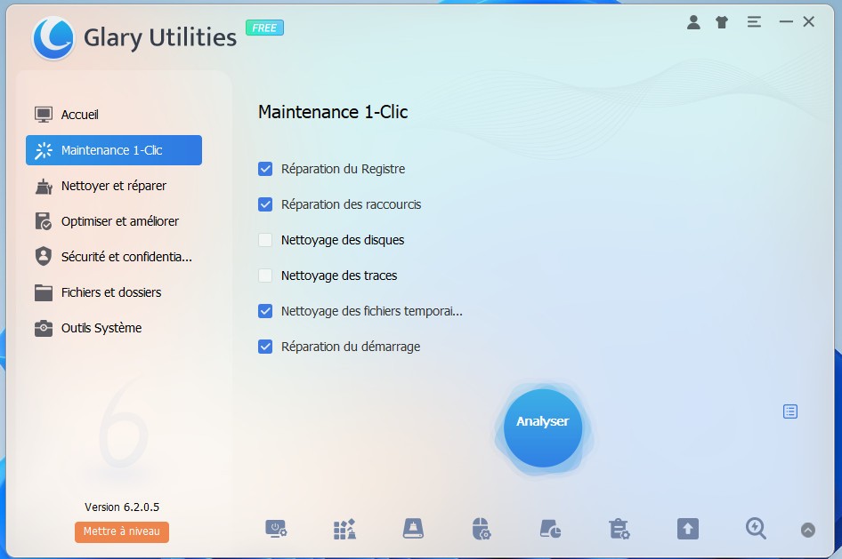Click the Maintenance 1-Clic page heading
The width and height of the screenshot is (842, 559).
pos(333,112)
